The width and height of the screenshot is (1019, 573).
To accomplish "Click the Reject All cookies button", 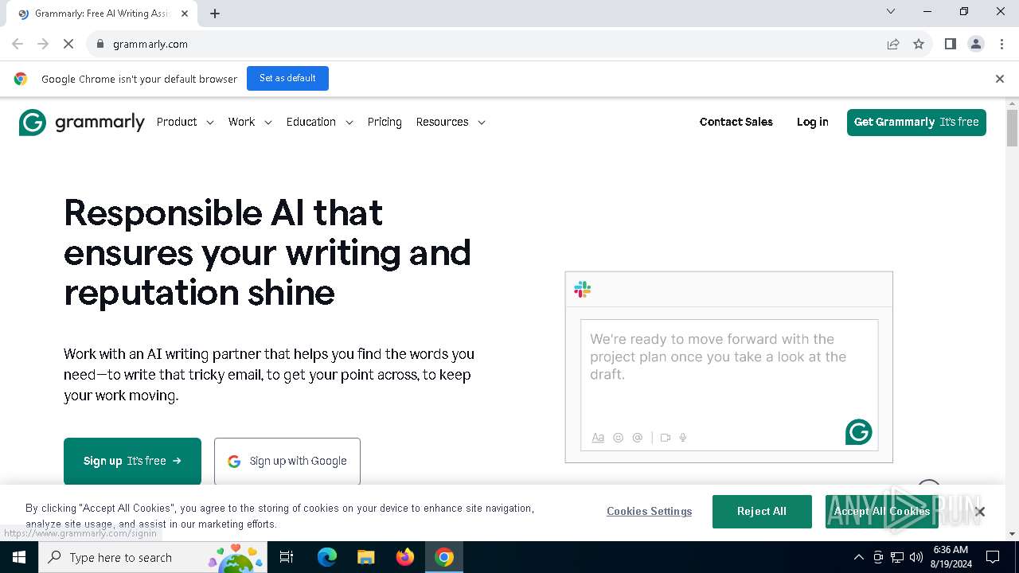I will (x=762, y=512).
